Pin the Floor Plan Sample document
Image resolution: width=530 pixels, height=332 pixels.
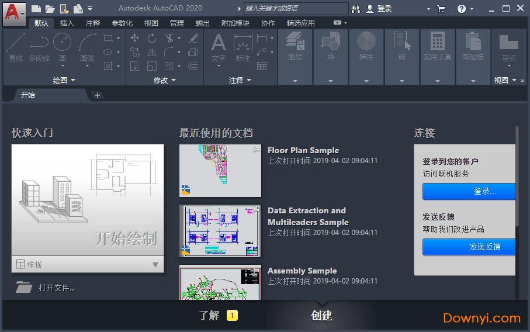[255, 150]
